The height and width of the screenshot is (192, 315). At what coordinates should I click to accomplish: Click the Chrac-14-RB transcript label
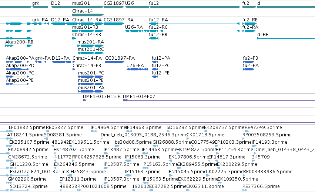pos(87,35)
